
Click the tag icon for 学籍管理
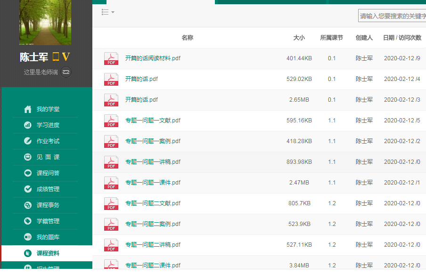tap(28, 221)
